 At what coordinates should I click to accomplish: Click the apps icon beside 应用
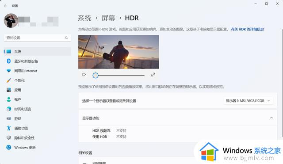coord(9,90)
